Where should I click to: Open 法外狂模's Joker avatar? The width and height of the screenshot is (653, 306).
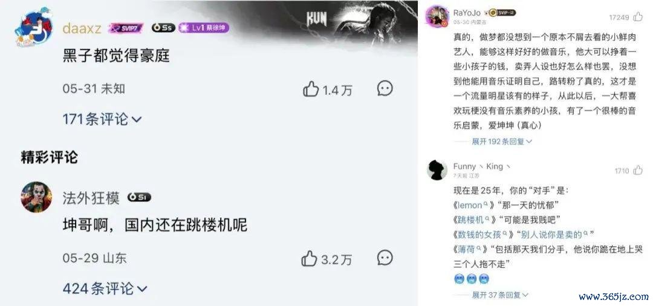[36, 197]
